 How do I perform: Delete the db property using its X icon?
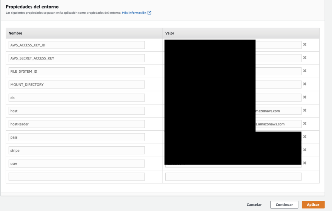(304, 98)
